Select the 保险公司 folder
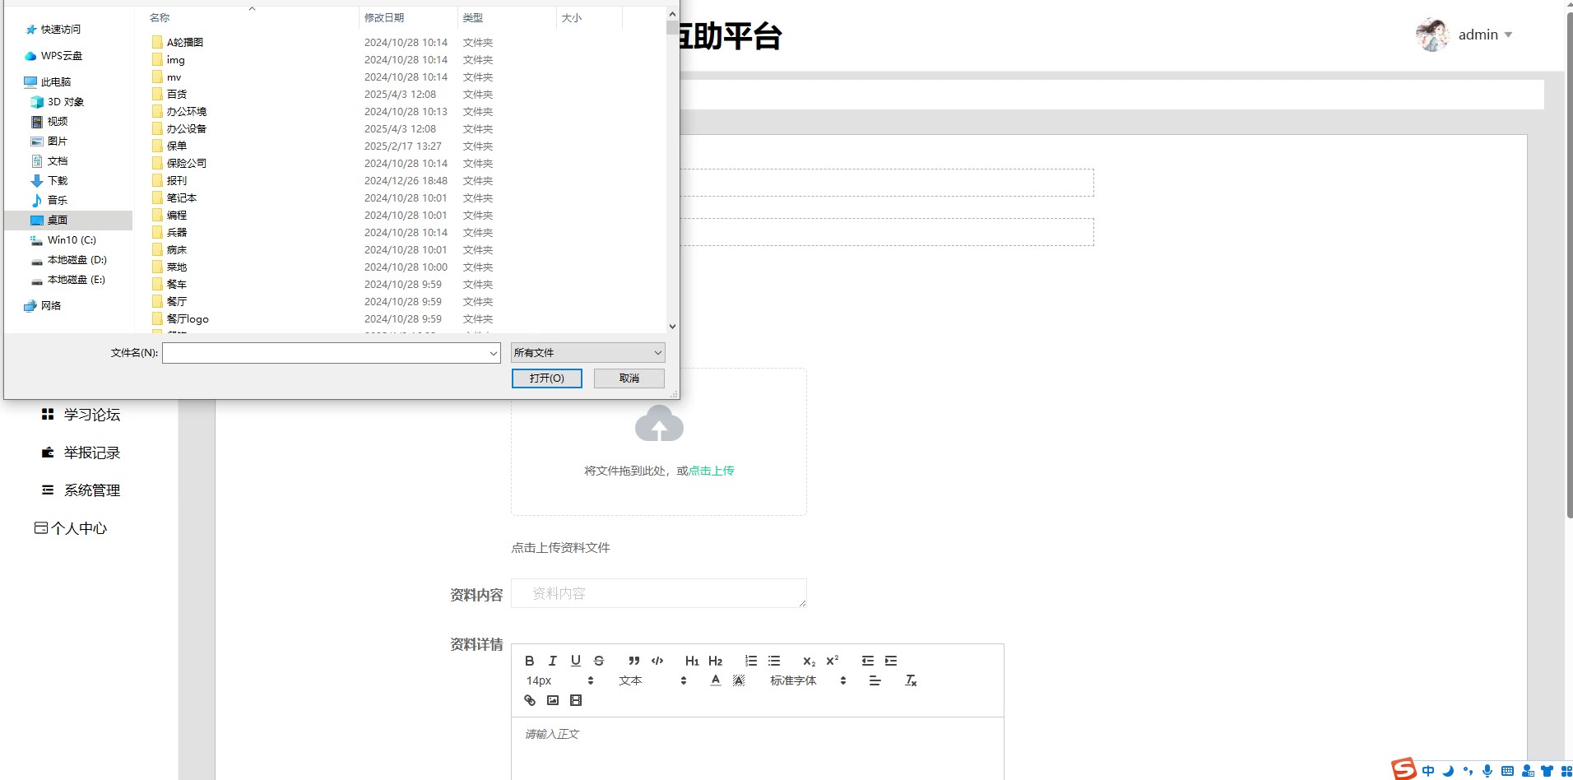This screenshot has width=1573, height=780. tap(187, 164)
